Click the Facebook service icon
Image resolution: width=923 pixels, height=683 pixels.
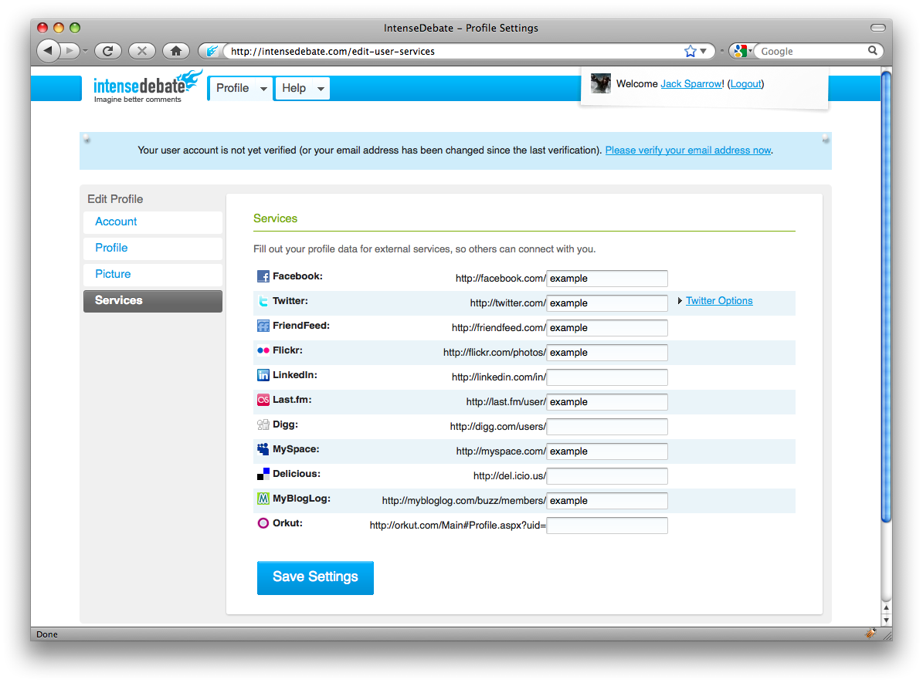tap(263, 276)
